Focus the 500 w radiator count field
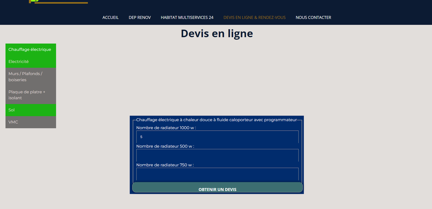432x209 pixels. pos(217,155)
